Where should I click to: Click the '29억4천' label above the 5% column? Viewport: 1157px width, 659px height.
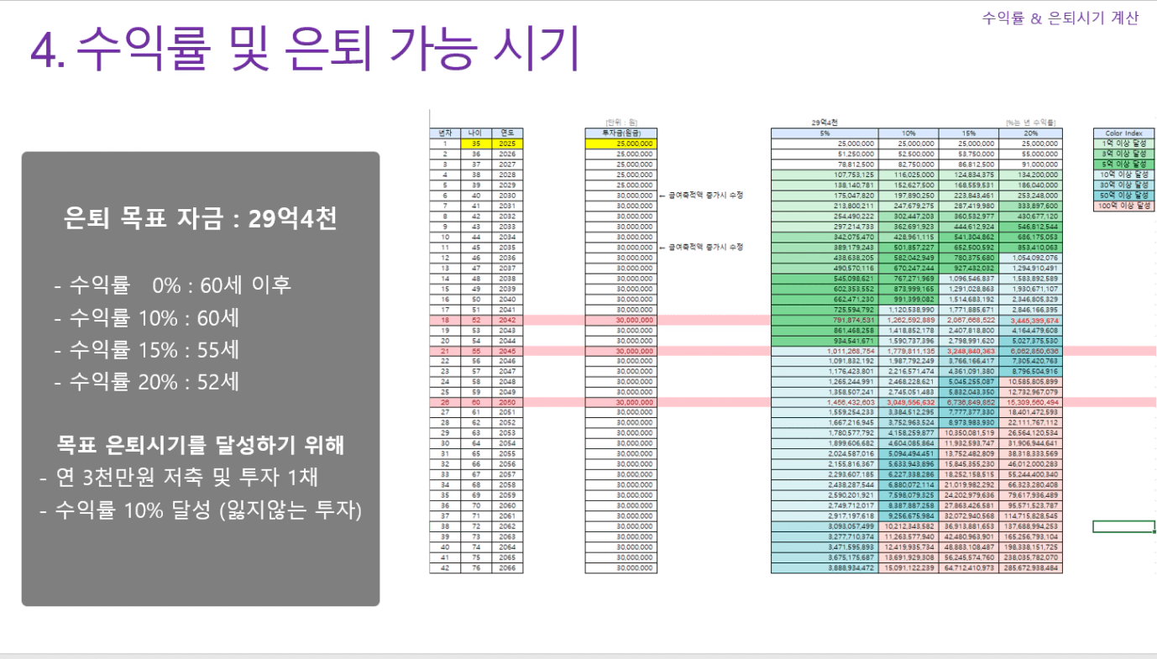tap(825, 123)
